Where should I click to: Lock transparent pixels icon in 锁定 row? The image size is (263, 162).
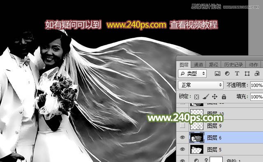[x=196, y=97]
